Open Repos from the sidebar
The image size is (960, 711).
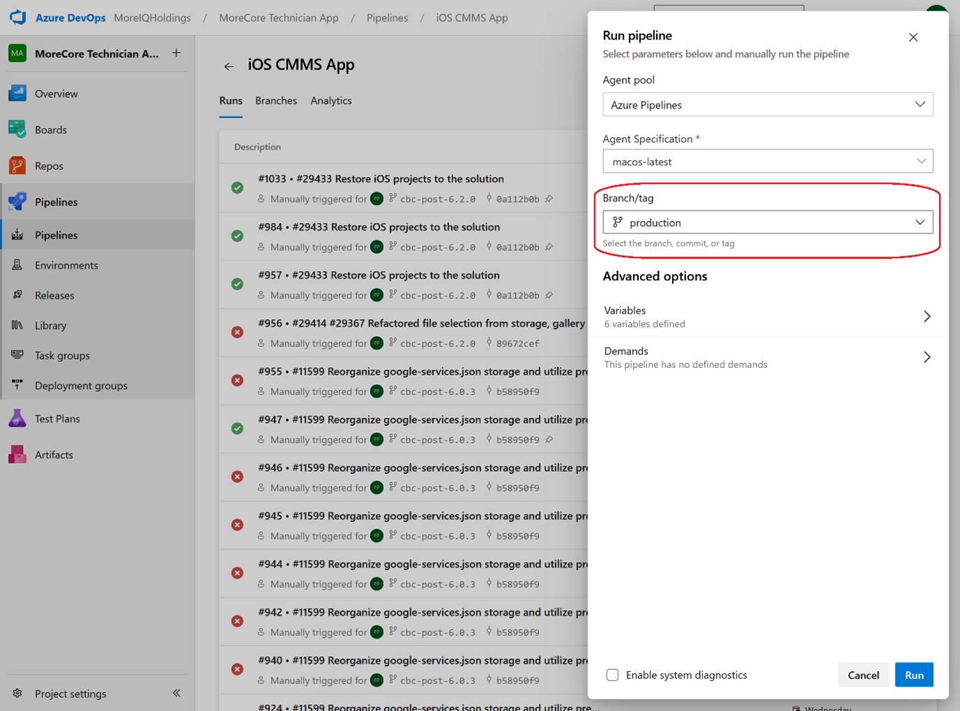[49, 166]
